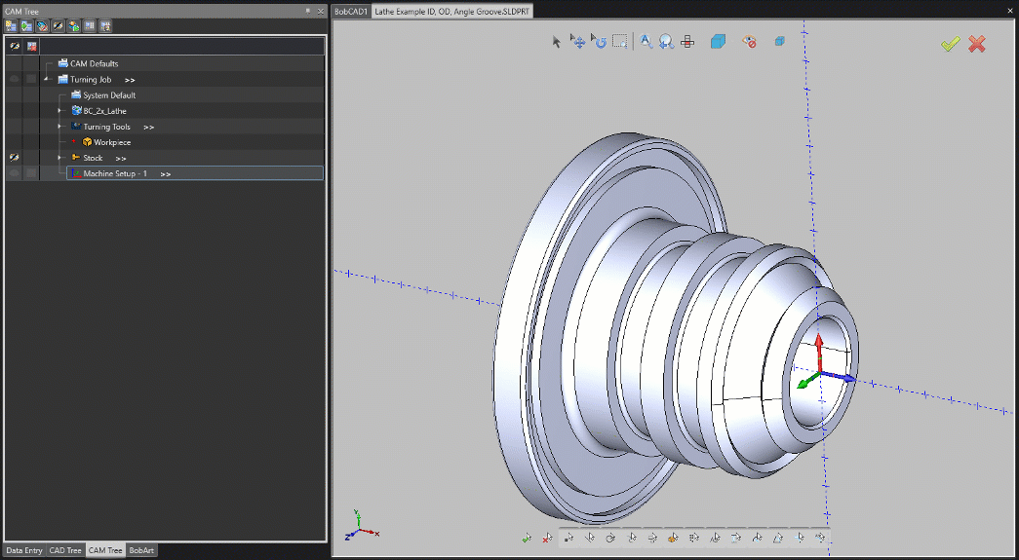Click the first CAM Tree toolbar icon
The width and height of the screenshot is (1019, 560).
(x=11, y=26)
